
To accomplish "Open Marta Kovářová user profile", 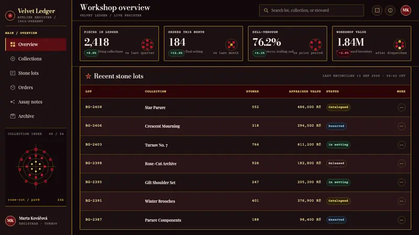I will coord(36,220).
